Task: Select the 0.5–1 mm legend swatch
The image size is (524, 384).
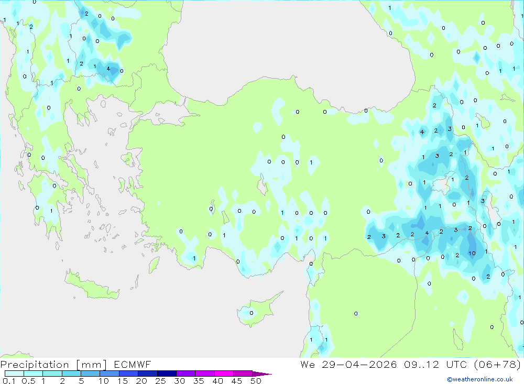Action: coord(33,374)
